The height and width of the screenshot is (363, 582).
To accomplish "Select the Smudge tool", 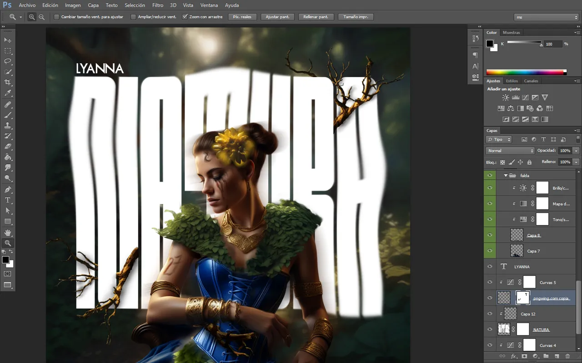I will (8, 167).
